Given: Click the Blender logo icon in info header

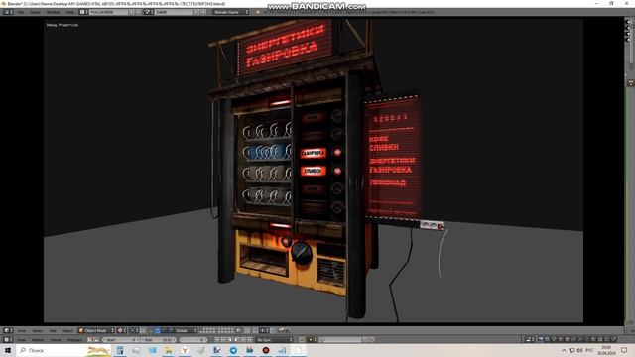Looking at the screenshot, I should (258, 12).
